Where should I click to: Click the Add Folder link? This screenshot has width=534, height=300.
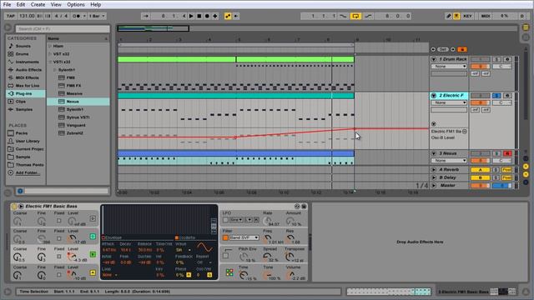[27, 172]
